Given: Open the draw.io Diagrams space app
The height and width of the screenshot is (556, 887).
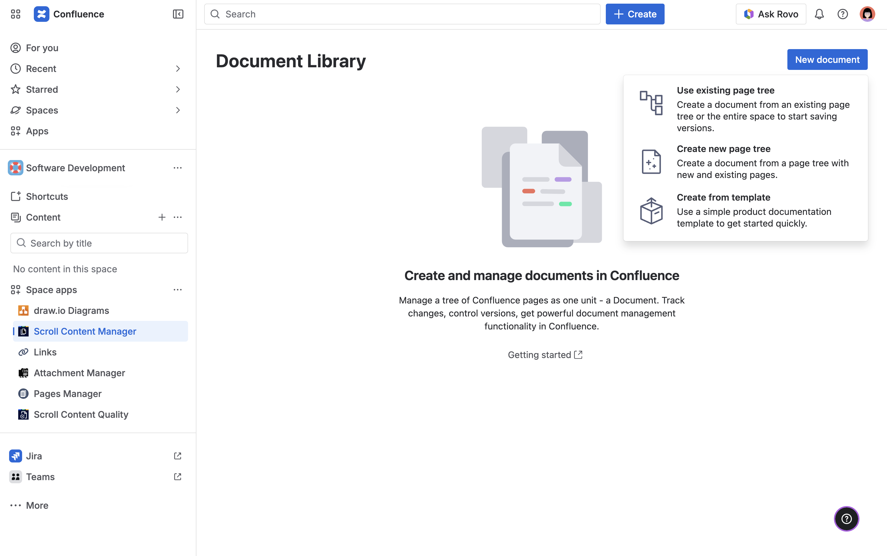Looking at the screenshot, I should click(71, 310).
